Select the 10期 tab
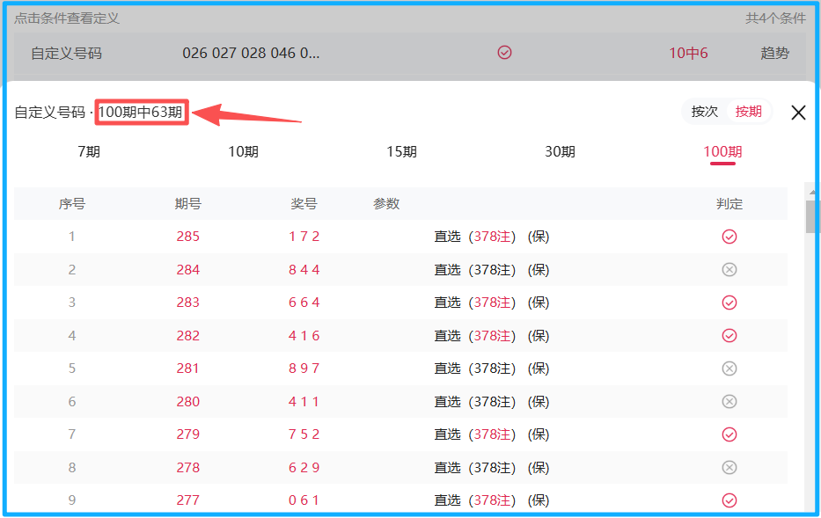The width and height of the screenshot is (821, 518). pos(244,151)
